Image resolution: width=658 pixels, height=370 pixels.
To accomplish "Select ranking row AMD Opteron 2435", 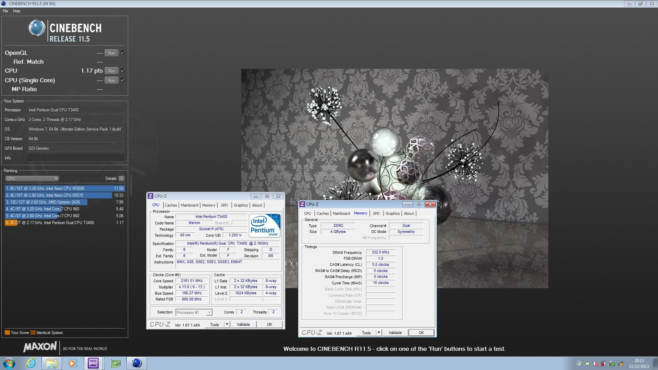I will 64,202.
